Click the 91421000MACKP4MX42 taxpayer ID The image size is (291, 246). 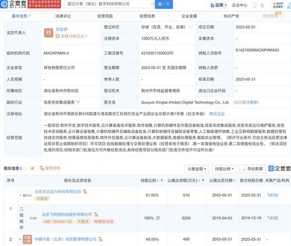pyautogui.click(x=257, y=50)
